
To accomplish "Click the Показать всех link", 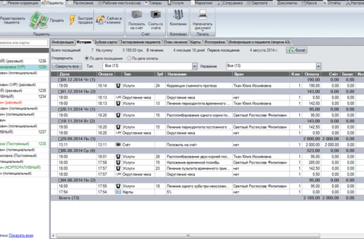I will click(x=21, y=235).
